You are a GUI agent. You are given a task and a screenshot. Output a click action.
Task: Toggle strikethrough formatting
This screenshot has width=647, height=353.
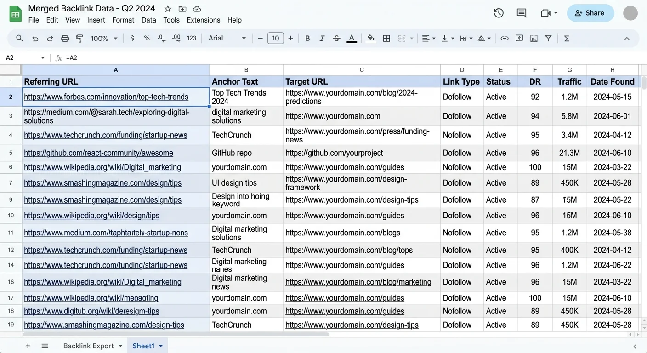pos(337,39)
